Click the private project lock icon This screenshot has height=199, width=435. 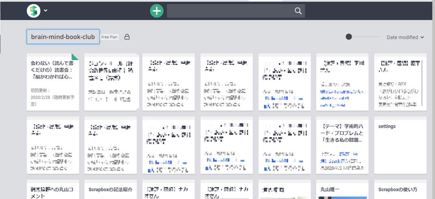coord(127,37)
